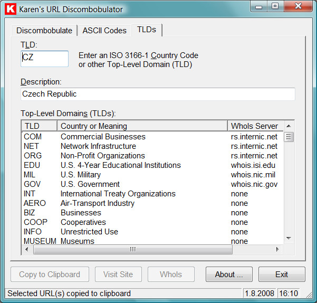
Task: Click the list's scroll up arrow
Action: tap(289, 126)
